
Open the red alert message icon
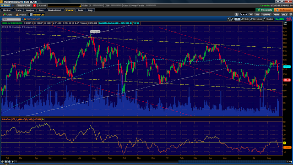[x=34, y=5]
